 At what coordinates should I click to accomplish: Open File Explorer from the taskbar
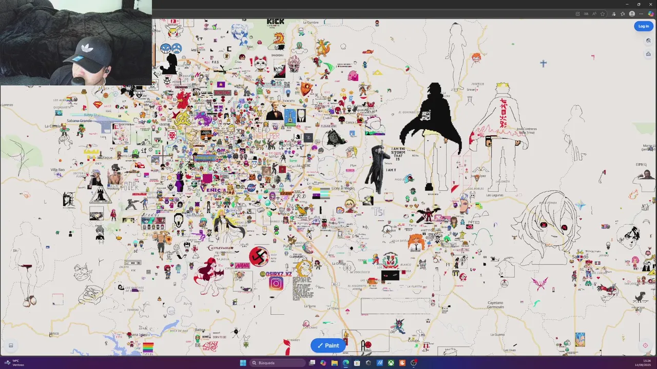pos(334,363)
